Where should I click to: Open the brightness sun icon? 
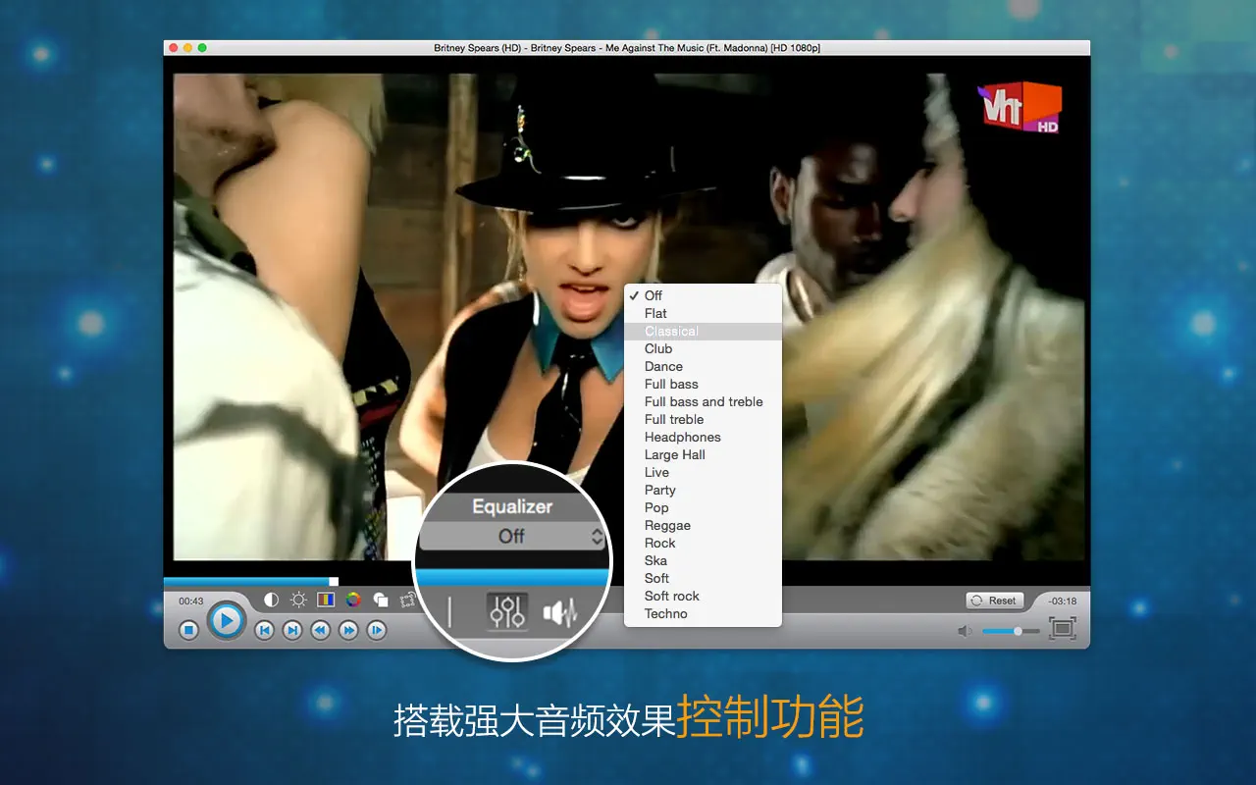298,600
